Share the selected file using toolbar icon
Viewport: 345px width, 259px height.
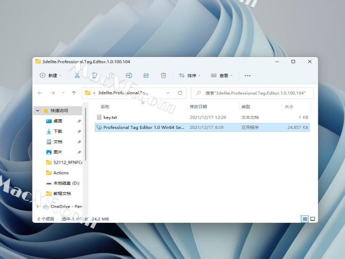point(146,75)
